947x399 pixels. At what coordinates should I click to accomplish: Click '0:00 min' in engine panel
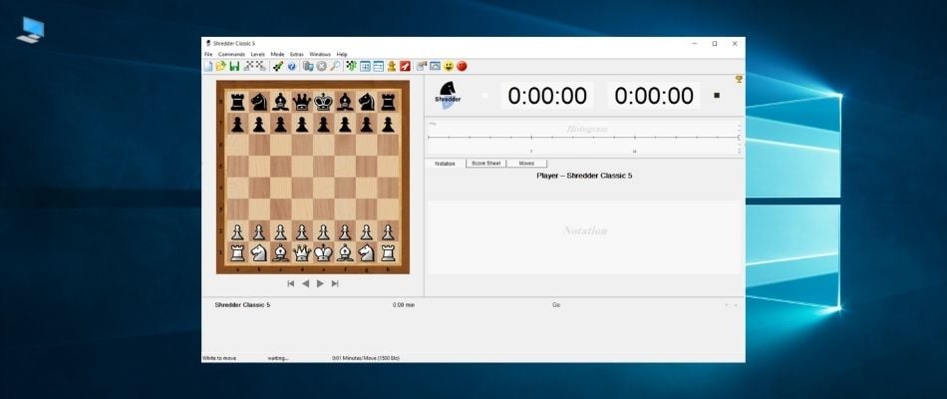(404, 305)
